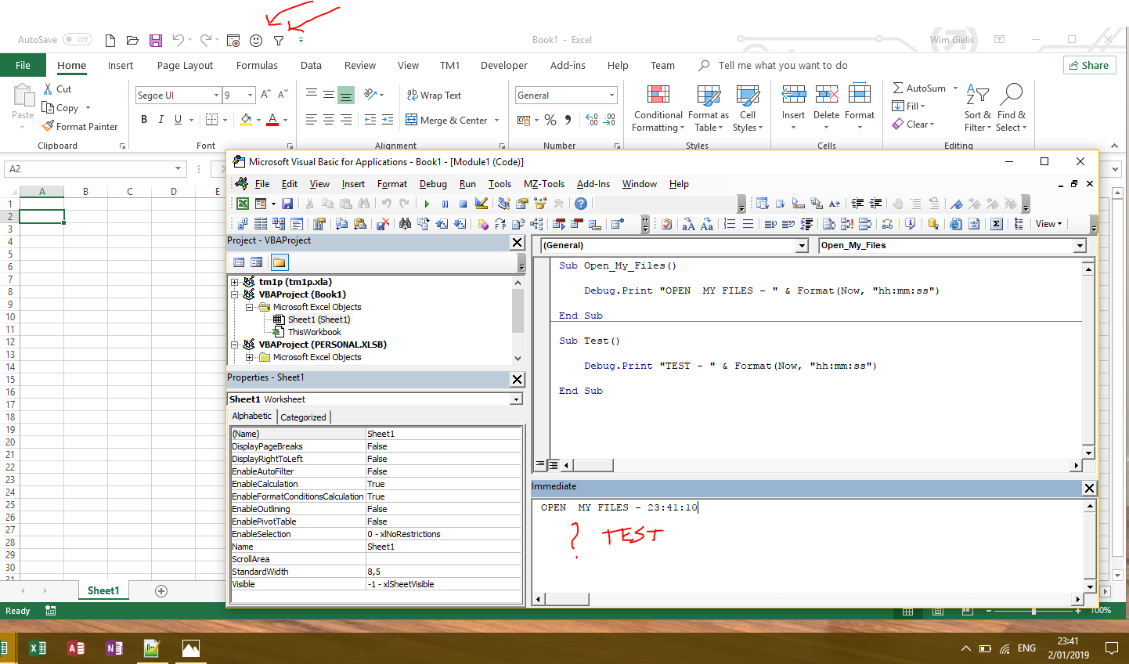Toggle the AutoSave switch
Viewport: 1129px width, 664px height.
78,39
